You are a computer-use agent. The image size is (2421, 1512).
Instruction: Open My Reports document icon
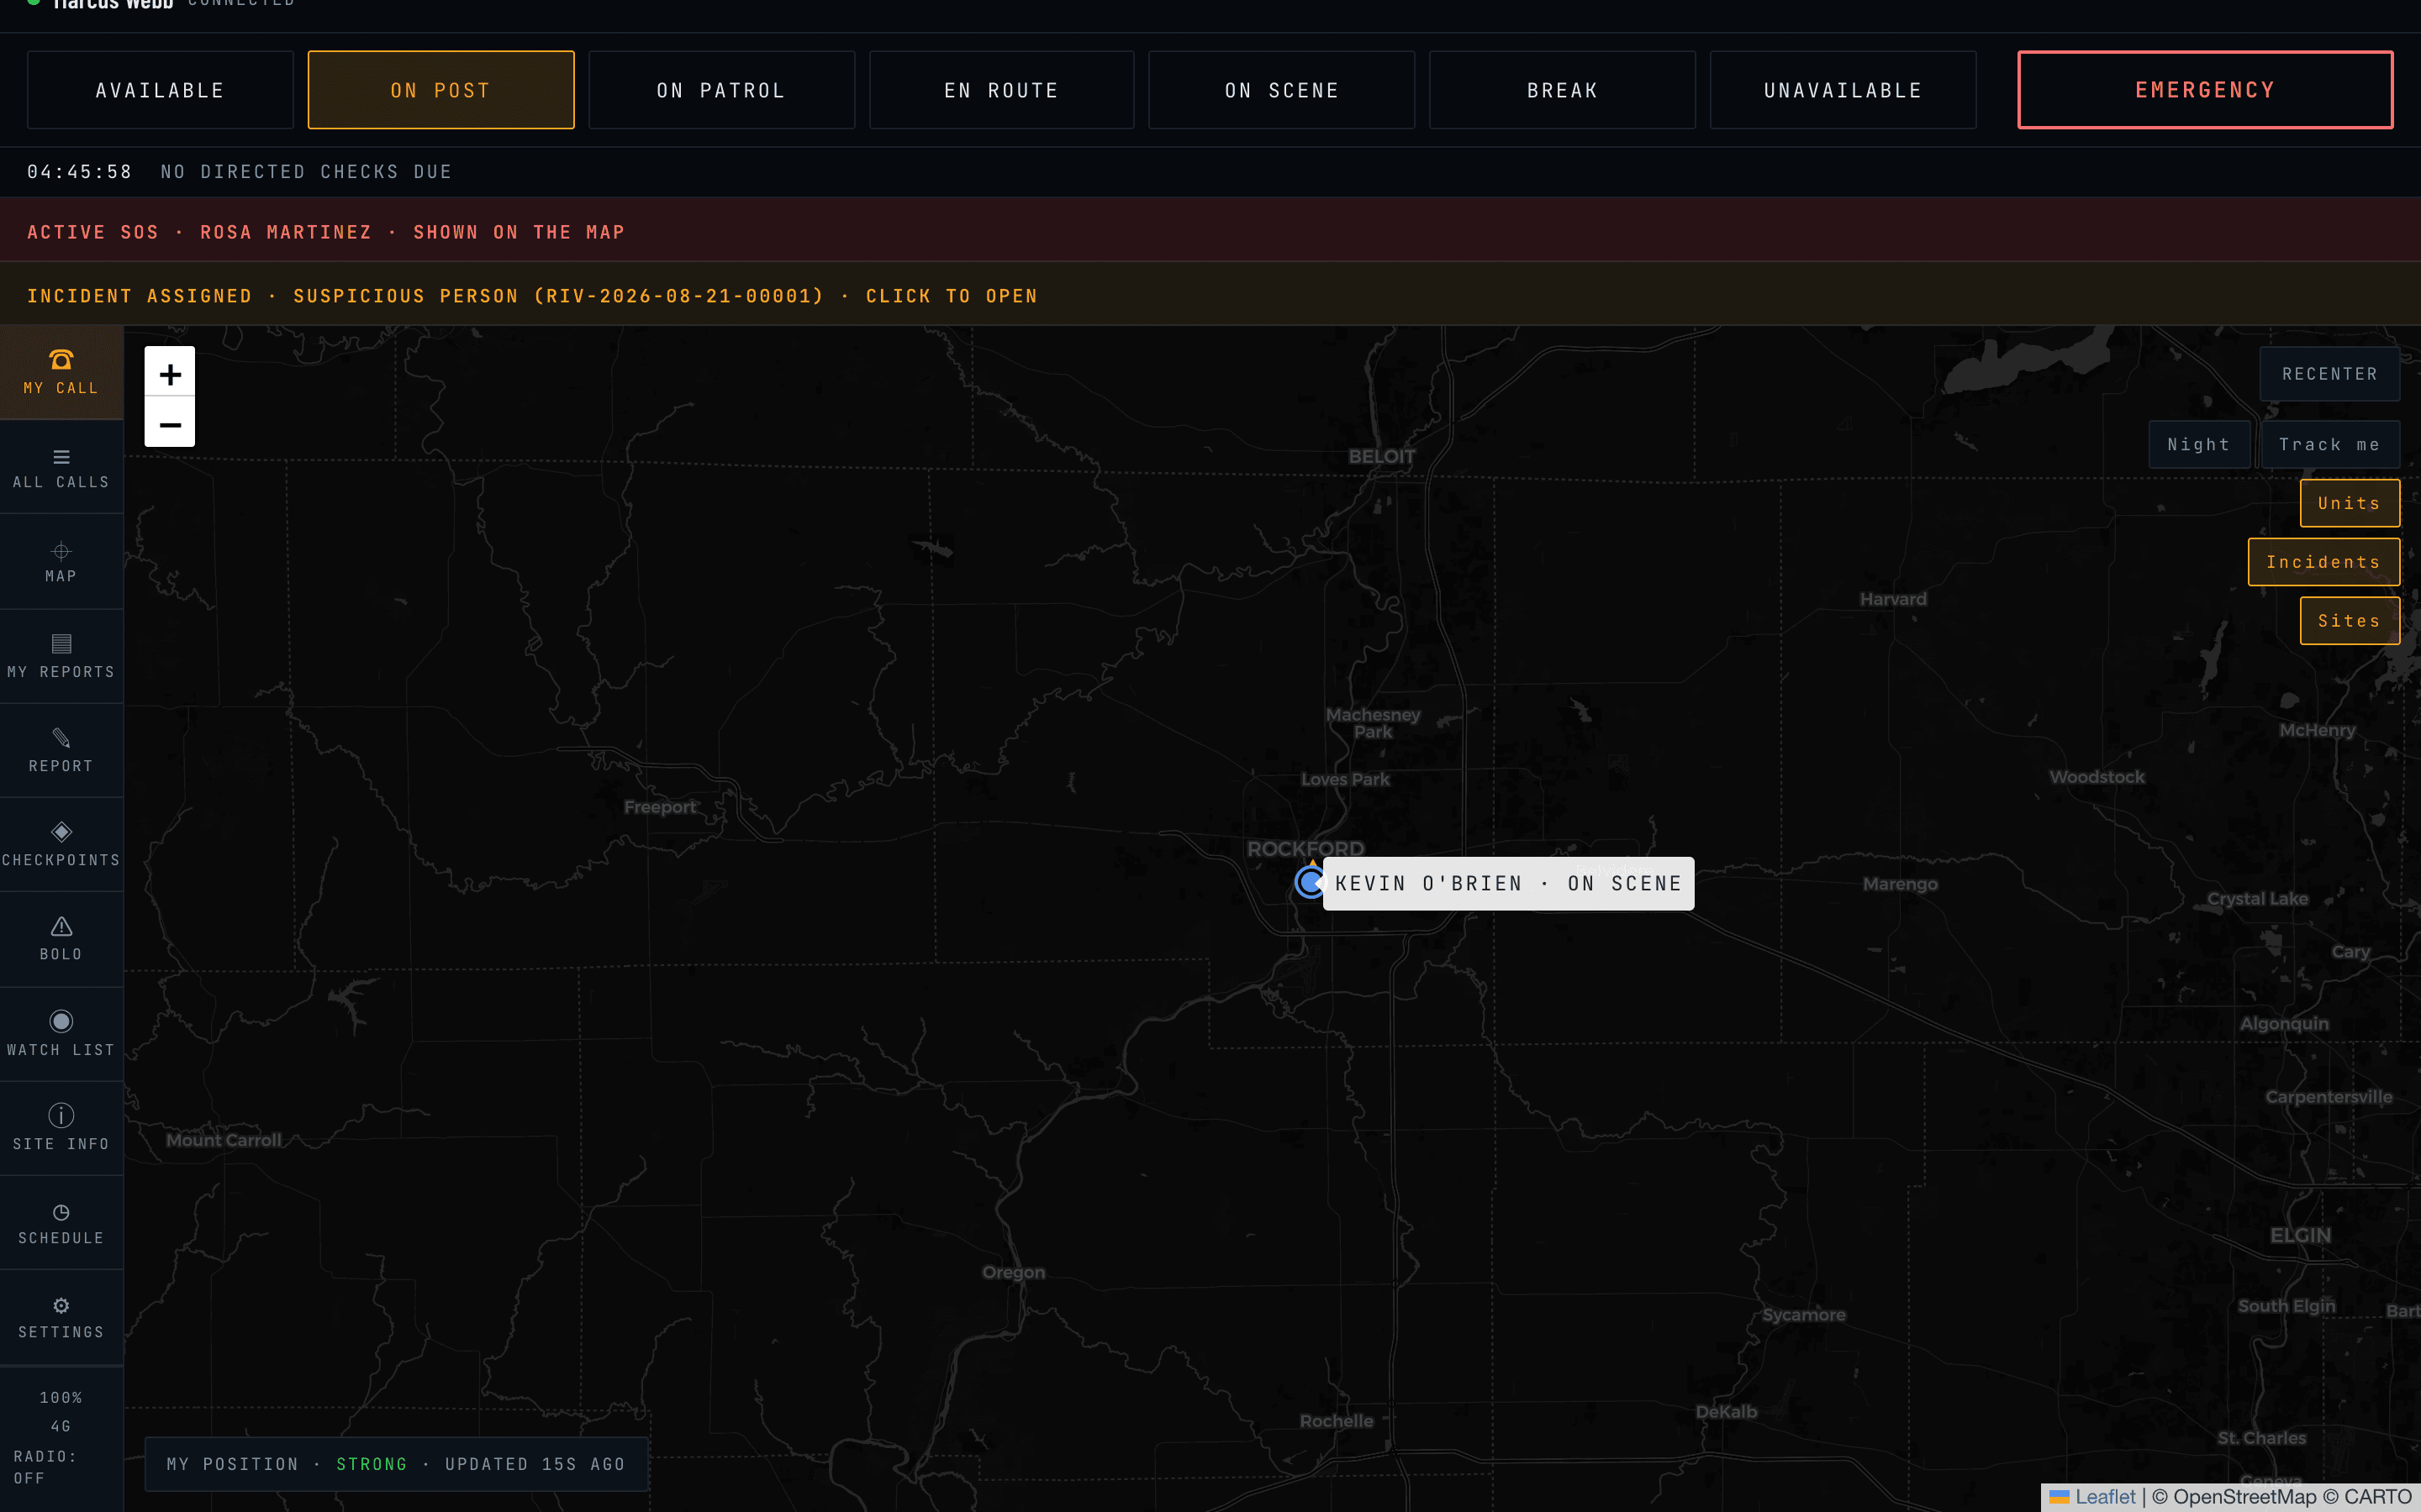tap(61, 644)
